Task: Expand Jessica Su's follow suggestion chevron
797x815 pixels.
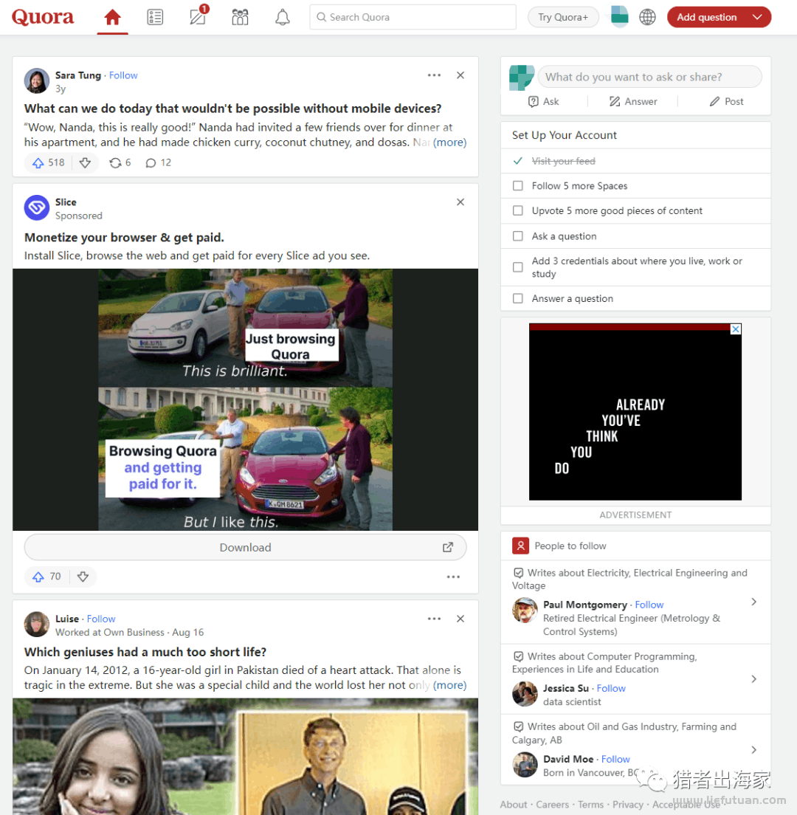Action: click(x=754, y=679)
